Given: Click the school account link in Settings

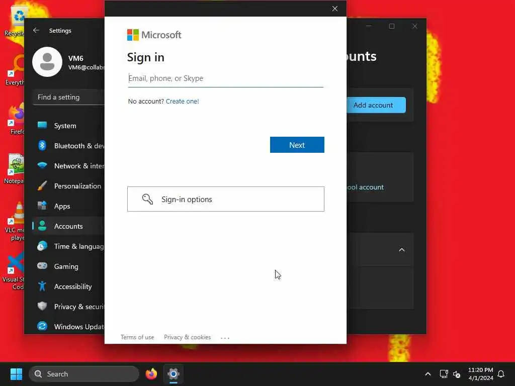Looking at the screenshot, I should point(365,187).
